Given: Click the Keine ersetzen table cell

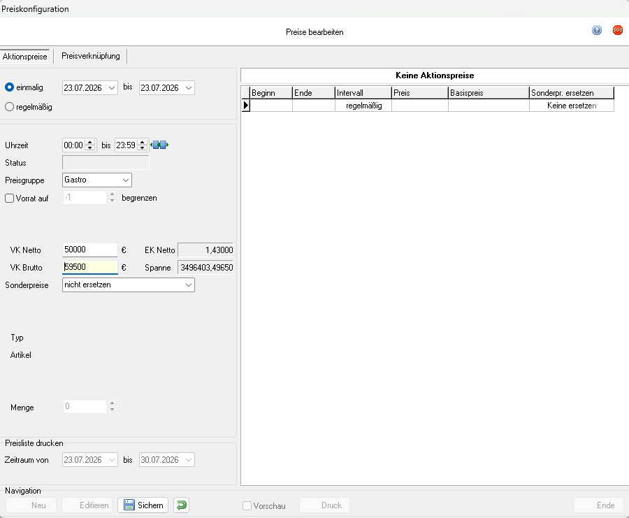Looking at the screenshot, I should tap(572, 106).
